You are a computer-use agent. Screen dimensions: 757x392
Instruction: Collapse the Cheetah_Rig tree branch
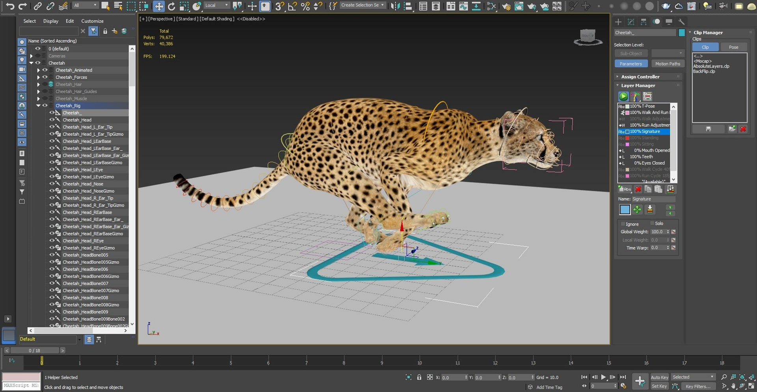coord(39,105)
